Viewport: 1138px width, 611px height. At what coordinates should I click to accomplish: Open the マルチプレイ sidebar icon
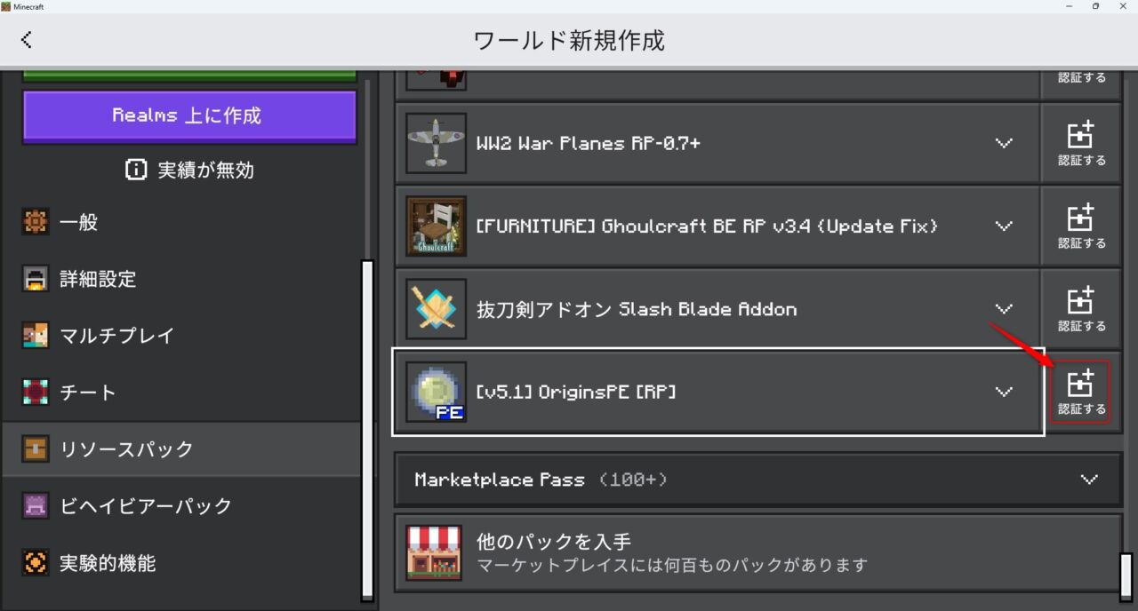click(36, 336)
